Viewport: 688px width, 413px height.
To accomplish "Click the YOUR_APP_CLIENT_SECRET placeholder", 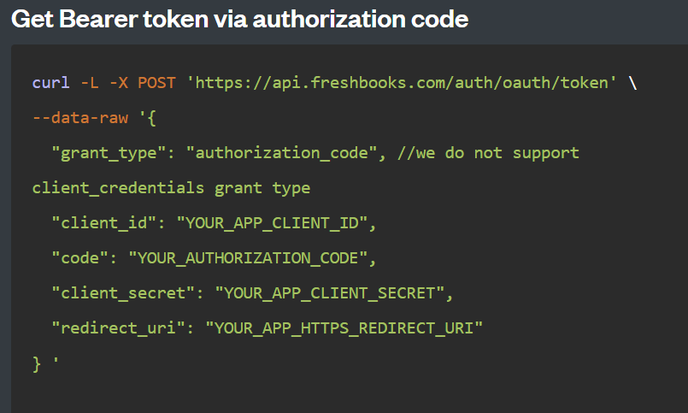I will (330, 293).
